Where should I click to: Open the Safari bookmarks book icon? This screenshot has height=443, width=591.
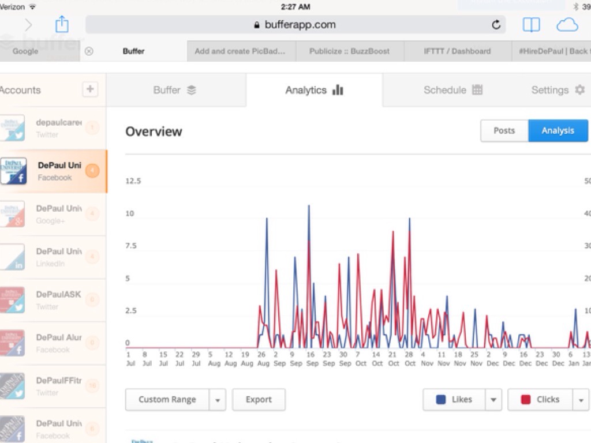click(x=531, y=25)
